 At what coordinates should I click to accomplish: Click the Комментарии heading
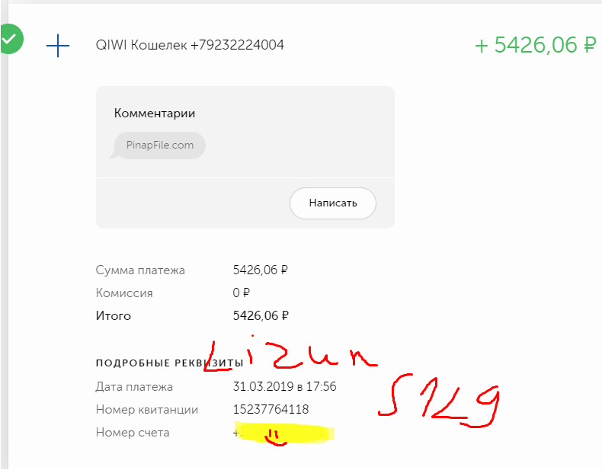pos(155,114)
